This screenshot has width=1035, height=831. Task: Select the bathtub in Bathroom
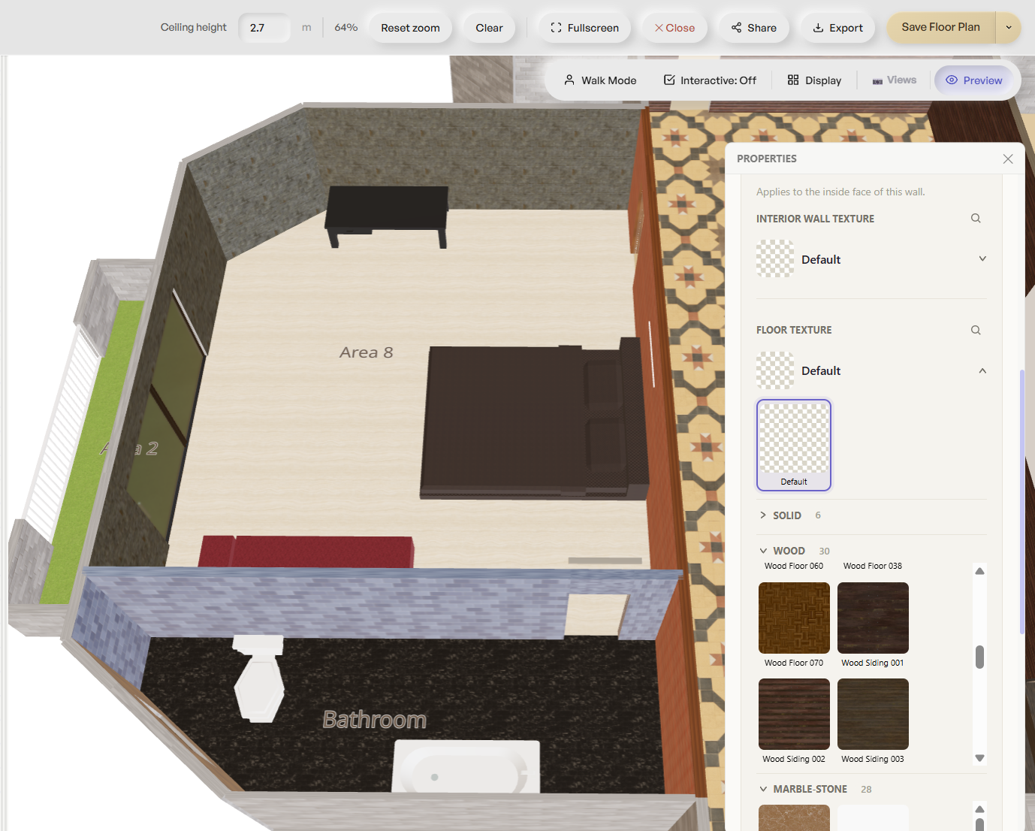pyautogui.click(x=466, y=766)
